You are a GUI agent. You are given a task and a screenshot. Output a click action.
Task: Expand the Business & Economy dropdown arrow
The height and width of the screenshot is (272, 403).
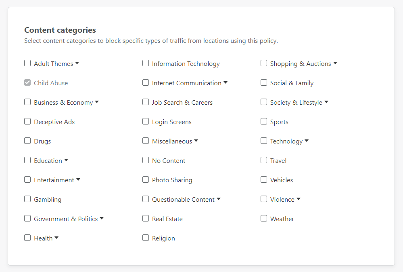(x=97, y=102)
